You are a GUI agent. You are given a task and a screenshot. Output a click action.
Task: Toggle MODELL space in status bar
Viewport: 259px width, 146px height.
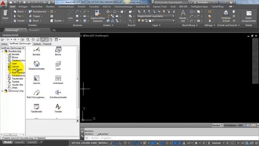pyautogui.click(x=103, y=143)
